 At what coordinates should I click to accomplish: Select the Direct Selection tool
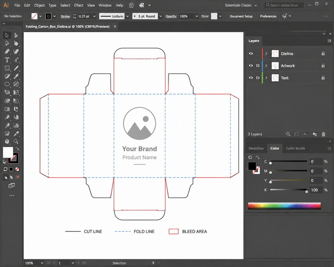point(16,35)
